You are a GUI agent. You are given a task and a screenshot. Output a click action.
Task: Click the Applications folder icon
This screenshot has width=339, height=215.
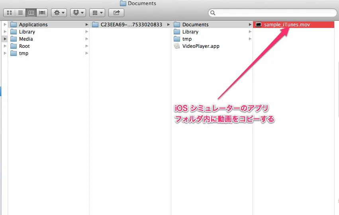pos(14,24)
